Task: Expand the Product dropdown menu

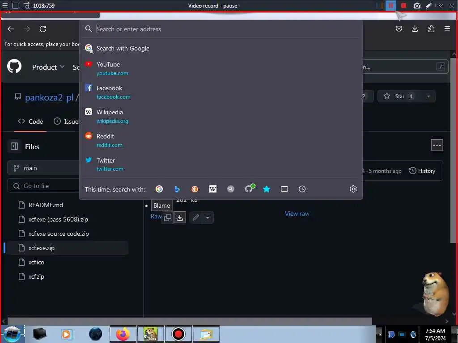Action: [x=48, y=67]
